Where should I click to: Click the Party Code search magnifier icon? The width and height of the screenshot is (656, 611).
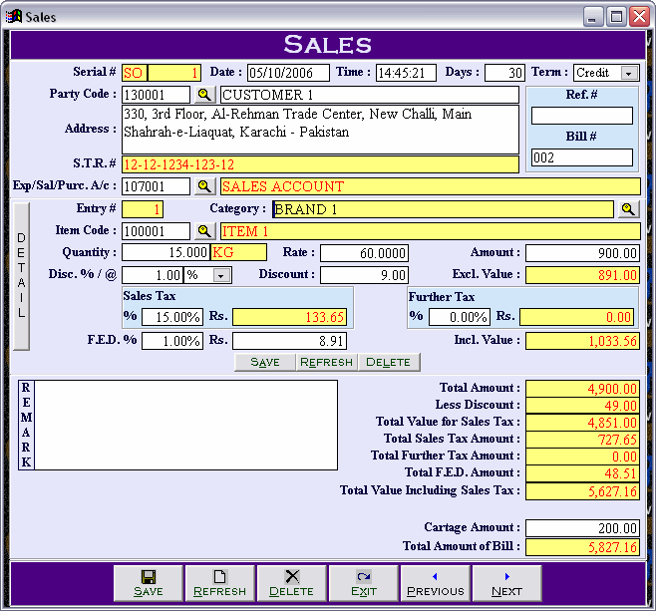pyautogui.click(x=204, y=95)
